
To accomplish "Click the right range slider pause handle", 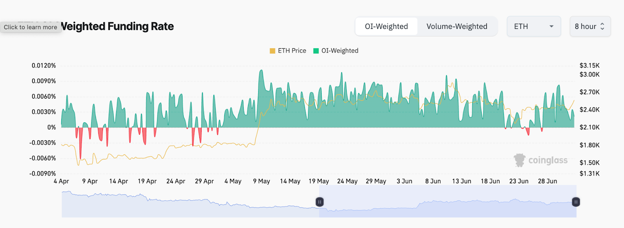I will [576, 202].
